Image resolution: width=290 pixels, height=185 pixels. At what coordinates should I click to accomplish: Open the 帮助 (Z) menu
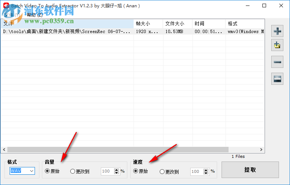tap(35, 15)
